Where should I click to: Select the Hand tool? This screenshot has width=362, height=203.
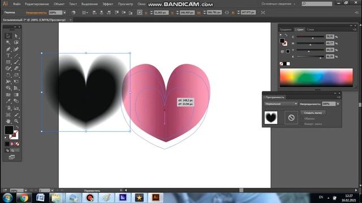pos(8,121)
